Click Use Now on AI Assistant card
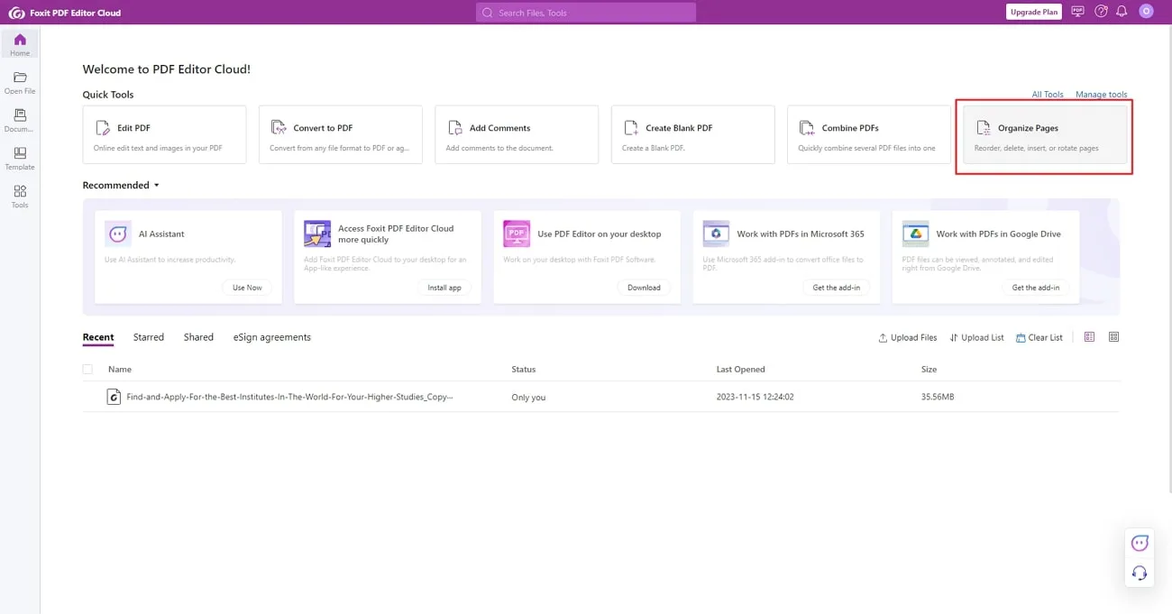The image size is (1172, 614). tap(247, 288)
